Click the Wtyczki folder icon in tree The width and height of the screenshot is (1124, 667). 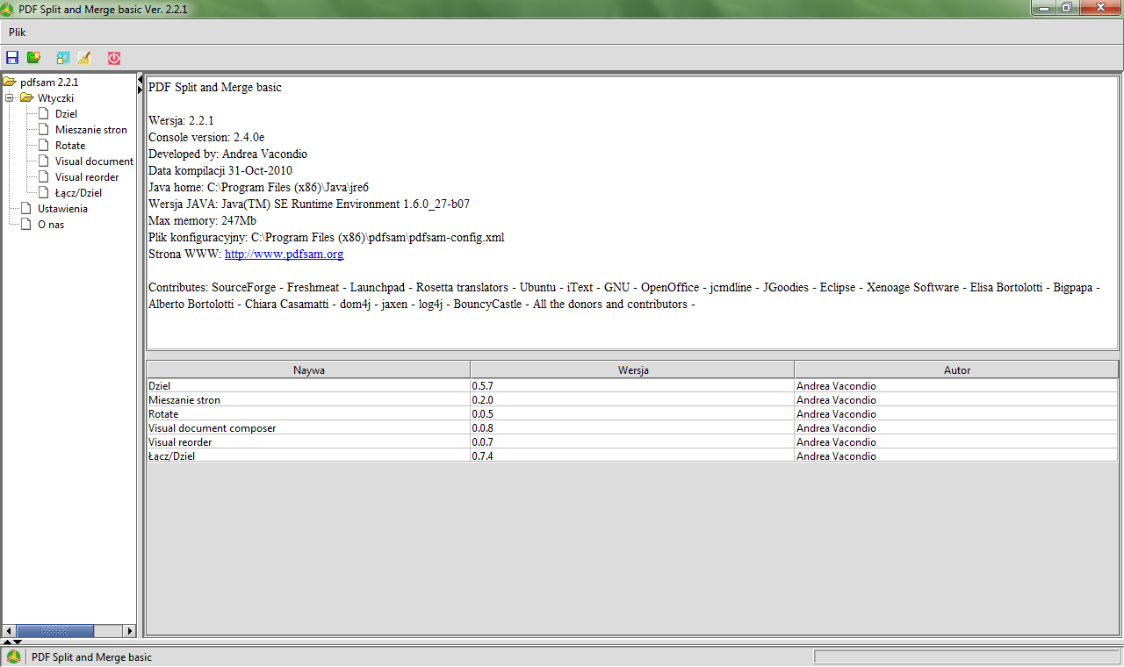(26, 97)
